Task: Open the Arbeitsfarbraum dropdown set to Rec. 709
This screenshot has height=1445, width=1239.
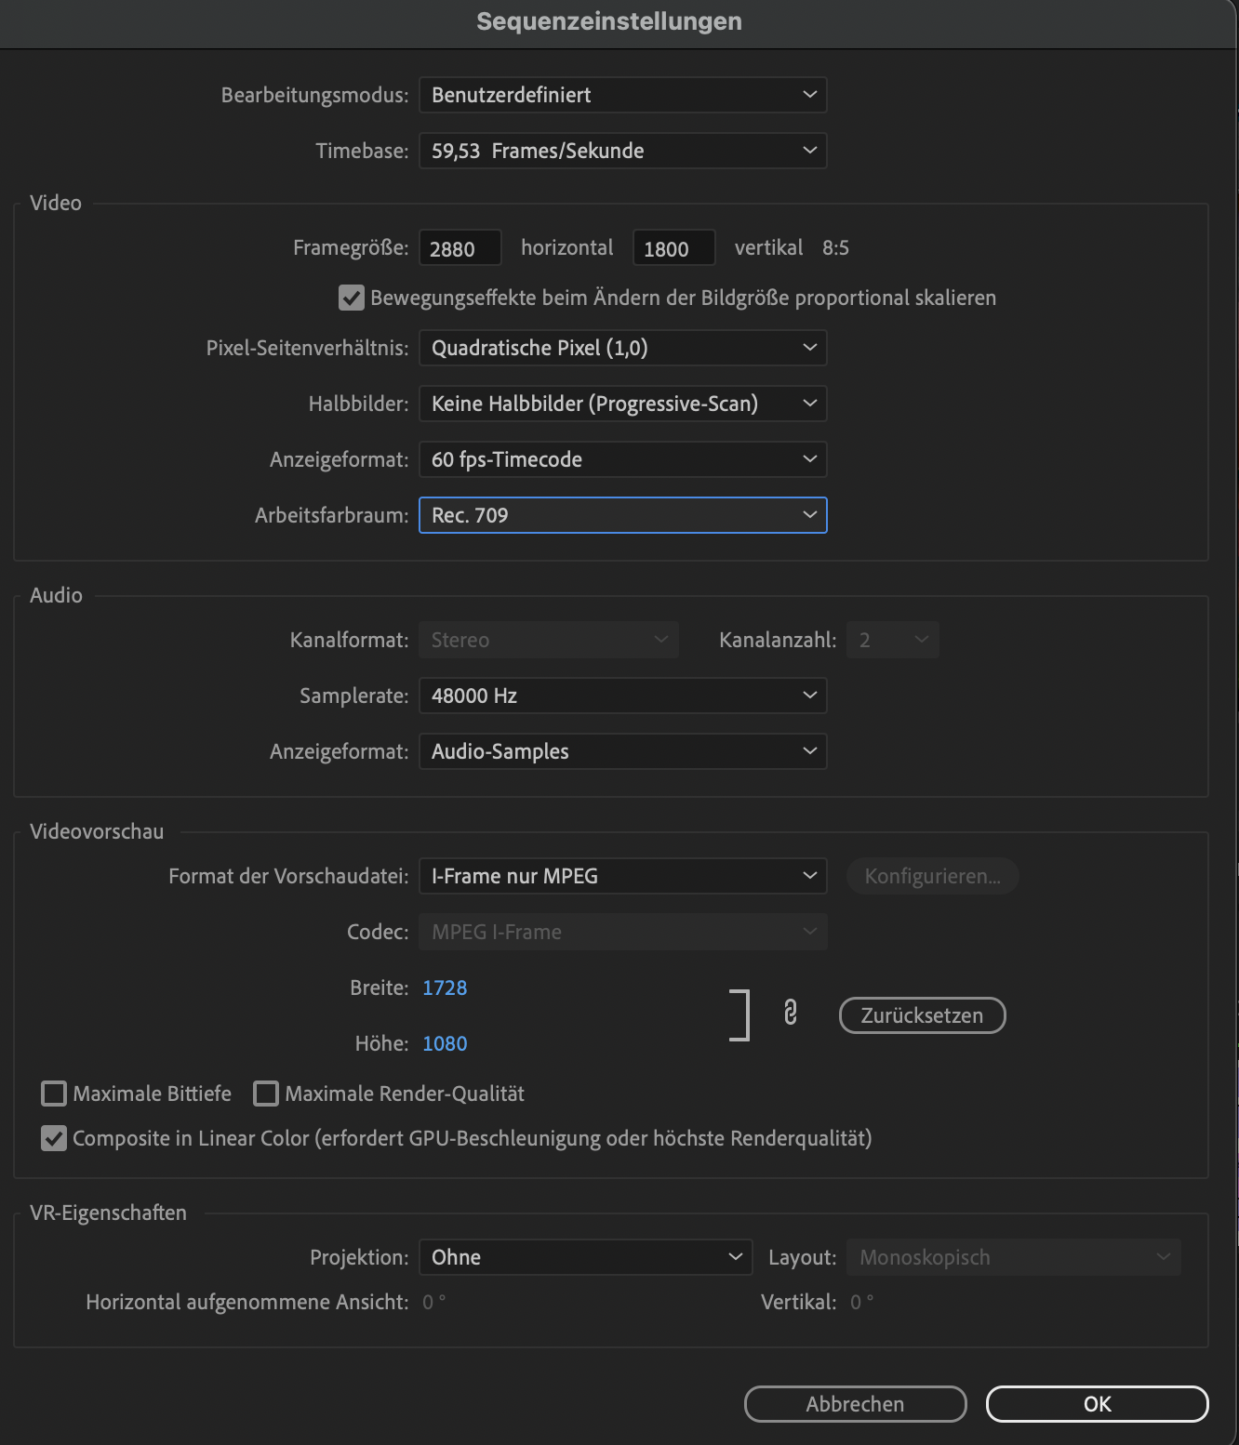Action: coord(621,514)
